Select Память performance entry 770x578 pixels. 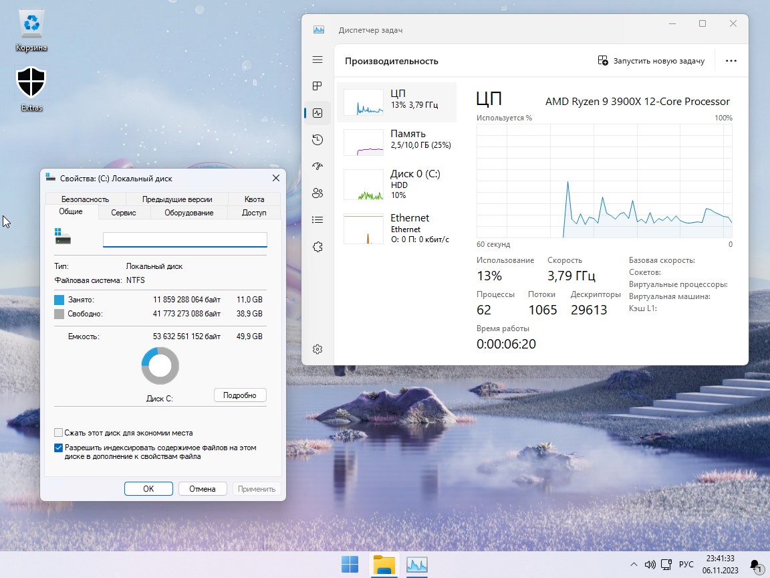point(397,142)
